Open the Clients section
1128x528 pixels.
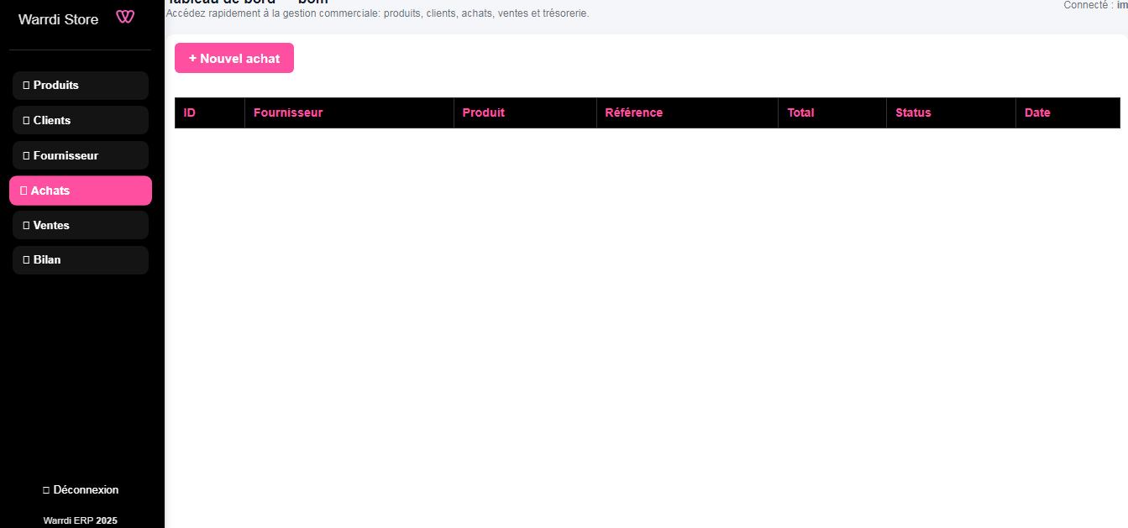(51, 120)
